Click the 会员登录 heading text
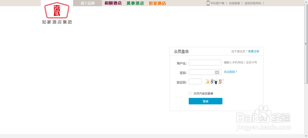Viewport: 308px width, 138px height. click(x=181, y=52)
